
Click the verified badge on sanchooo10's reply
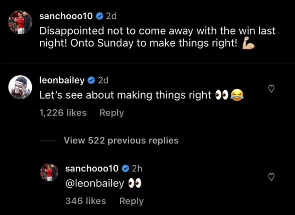click(125, 169)
